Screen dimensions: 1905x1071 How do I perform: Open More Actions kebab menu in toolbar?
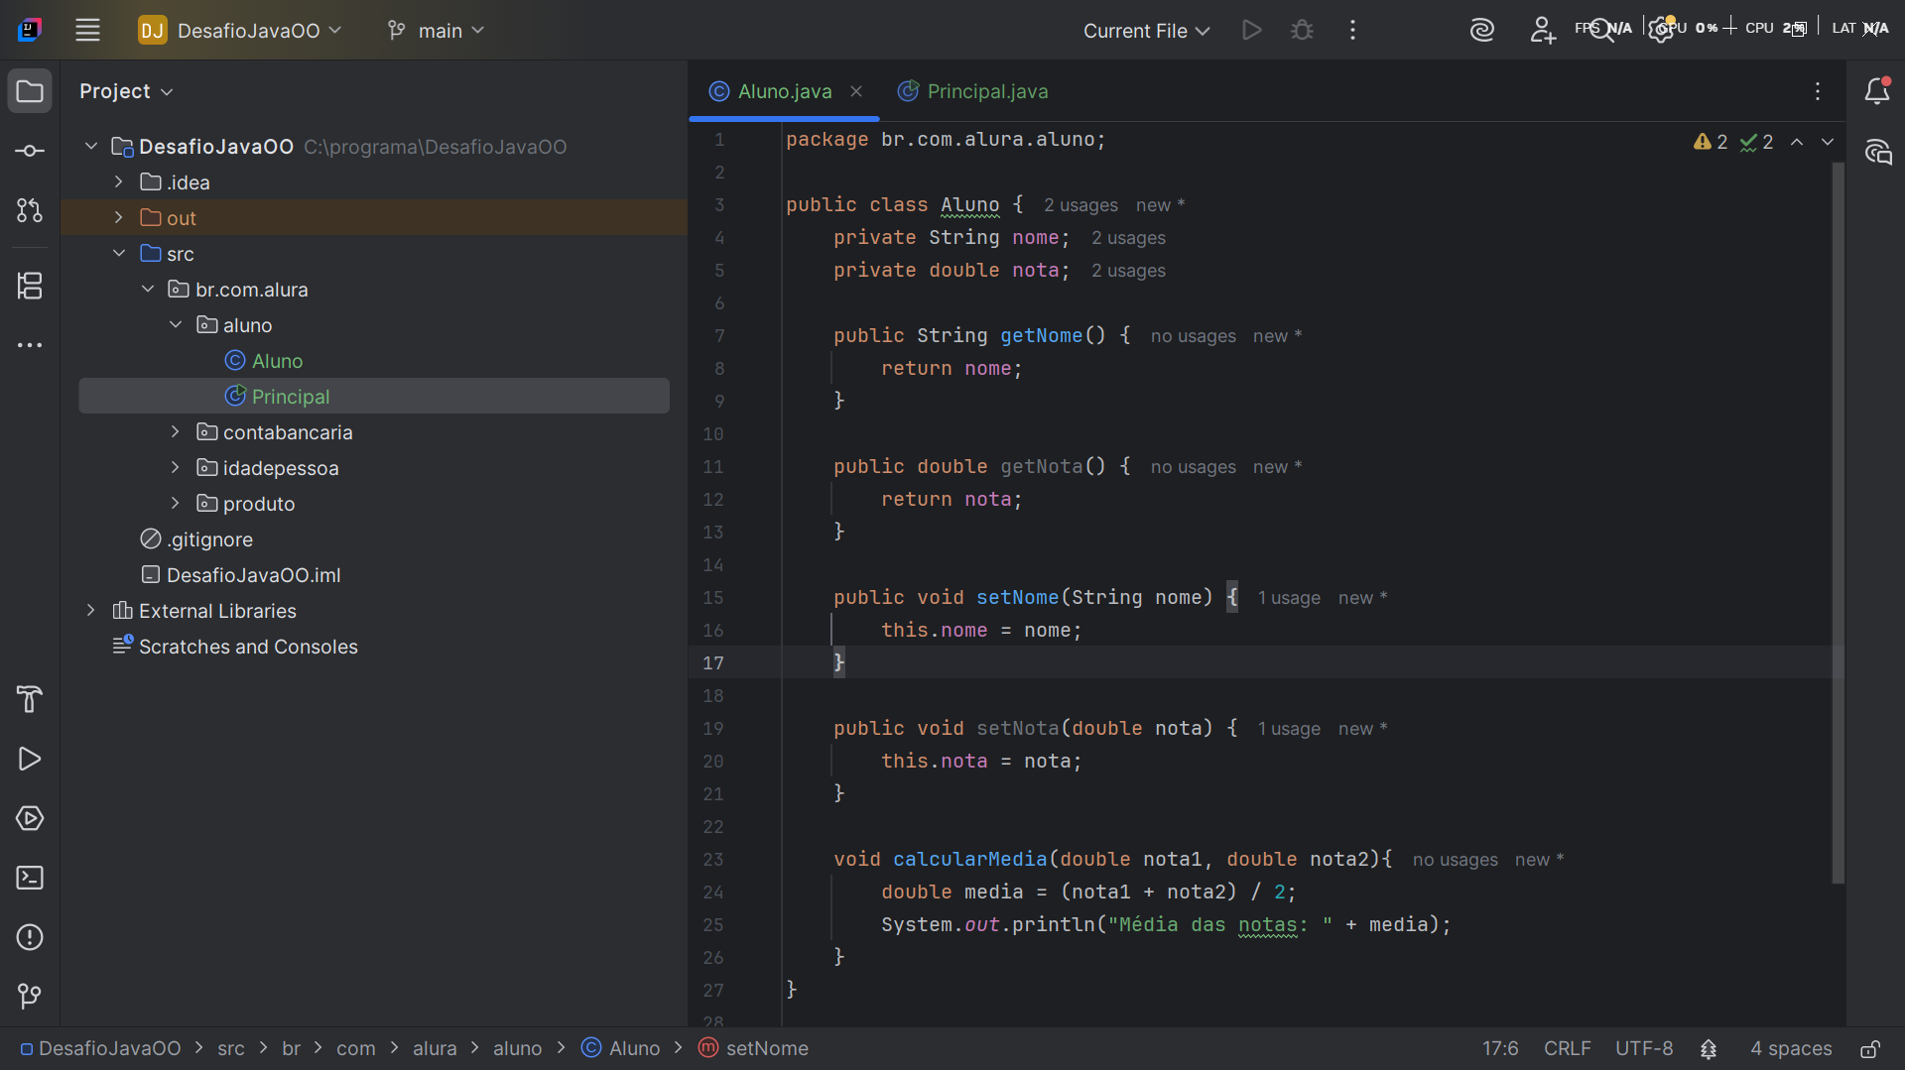1352,30
